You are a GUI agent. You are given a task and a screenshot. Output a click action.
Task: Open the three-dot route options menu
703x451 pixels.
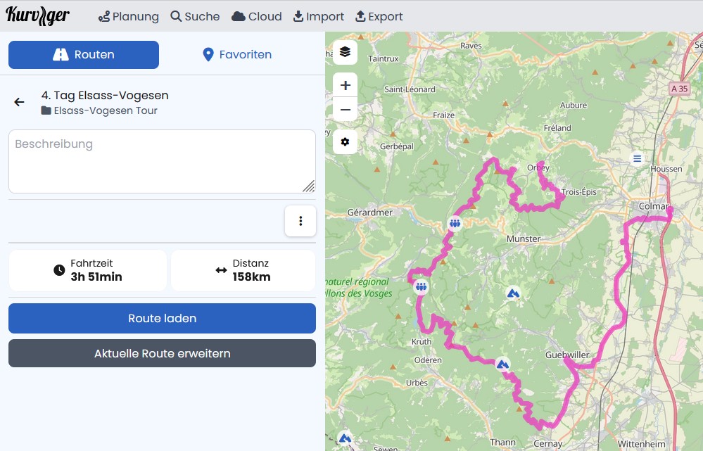coord(300,221)
